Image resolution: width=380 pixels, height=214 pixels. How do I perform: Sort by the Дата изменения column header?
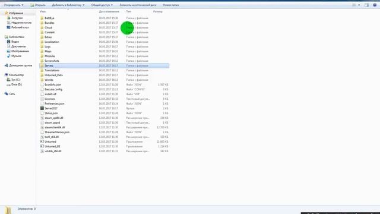(109, 11)
